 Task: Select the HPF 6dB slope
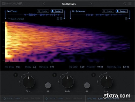tap(26, 98)
